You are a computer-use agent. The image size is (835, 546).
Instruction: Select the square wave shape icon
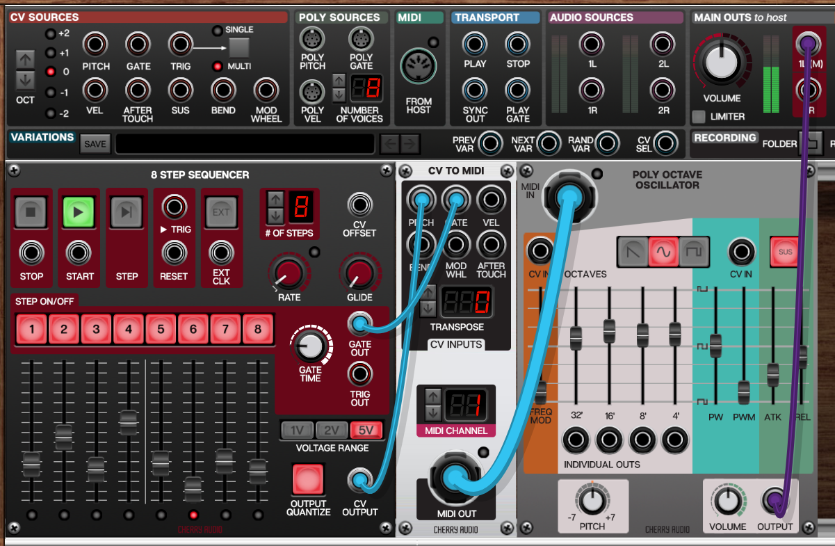(x=694, y=252)
